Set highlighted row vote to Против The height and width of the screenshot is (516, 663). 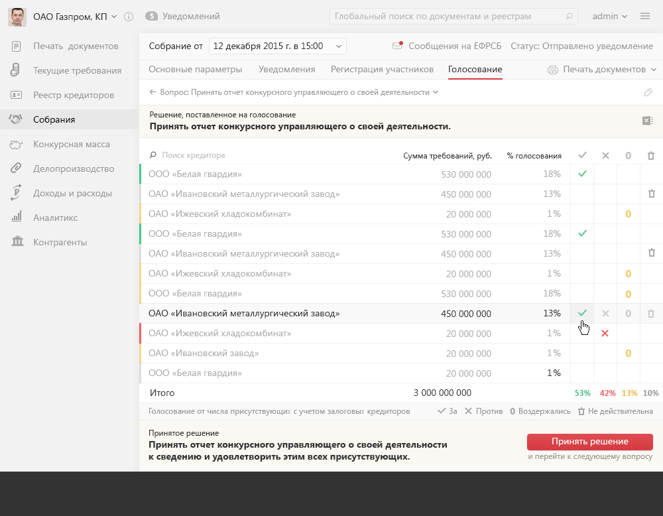[x=605, y=313]
